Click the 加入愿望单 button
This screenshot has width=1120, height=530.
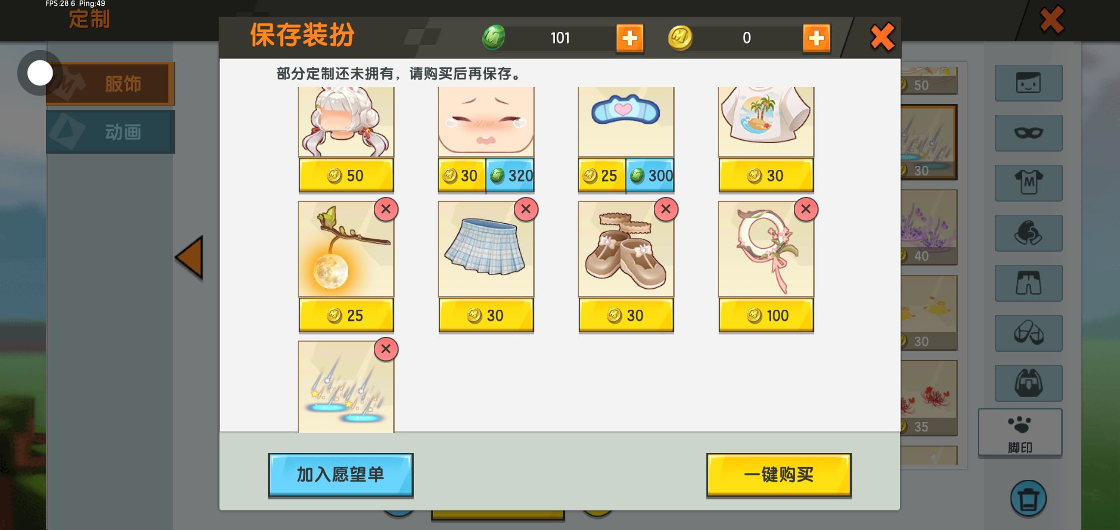341,475
